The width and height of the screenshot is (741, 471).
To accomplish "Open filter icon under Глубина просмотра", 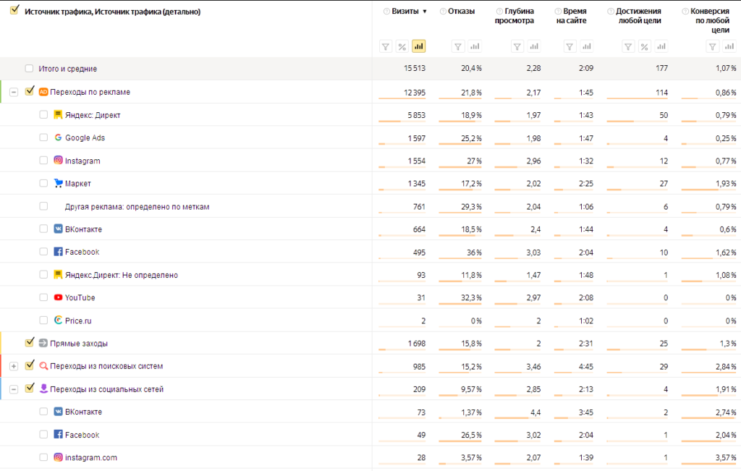I will (x=517, y=46).
